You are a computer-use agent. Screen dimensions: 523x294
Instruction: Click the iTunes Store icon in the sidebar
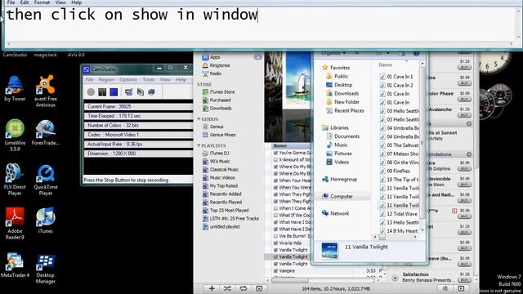[205, 92]
